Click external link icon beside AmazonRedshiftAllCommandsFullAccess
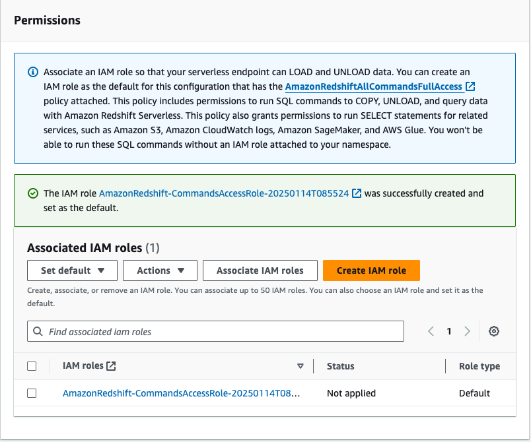Viewport: 531px width, 442px height. pyautogui.click(x=470, y=86)
